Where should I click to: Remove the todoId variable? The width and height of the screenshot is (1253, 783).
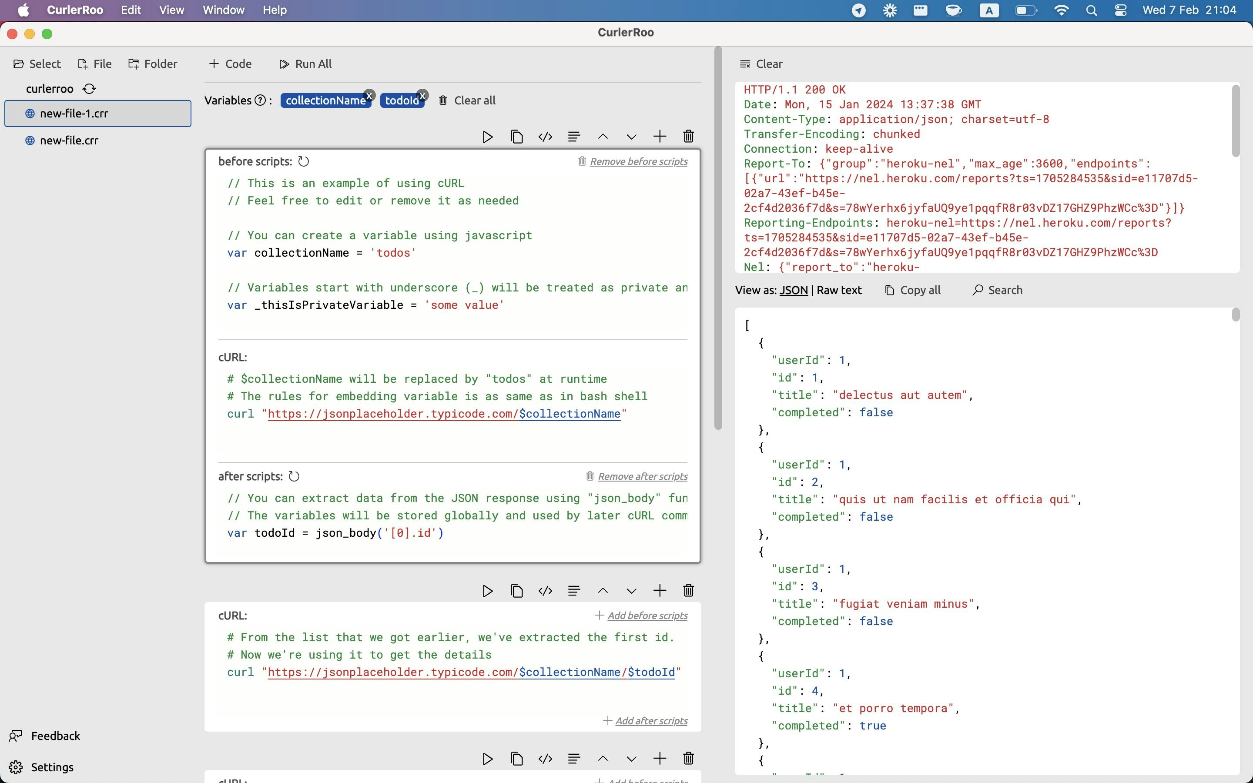click(x=422, y=95)
